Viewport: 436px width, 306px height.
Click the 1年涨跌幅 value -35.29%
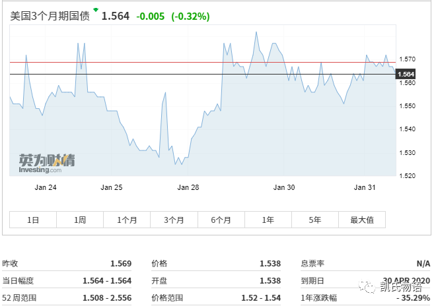point(414,298)
